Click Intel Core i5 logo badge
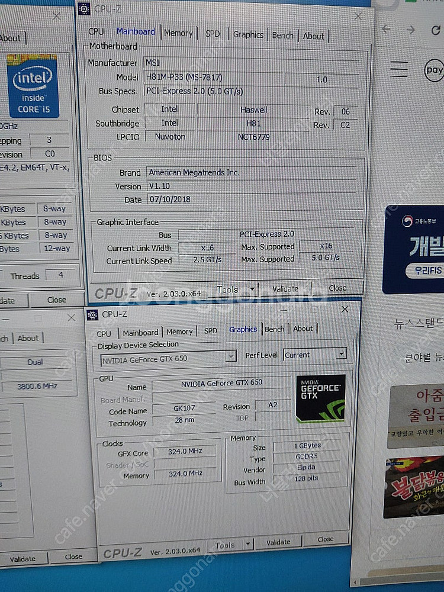Viewport: 444px width, 592px height. (x=33, y=86)
